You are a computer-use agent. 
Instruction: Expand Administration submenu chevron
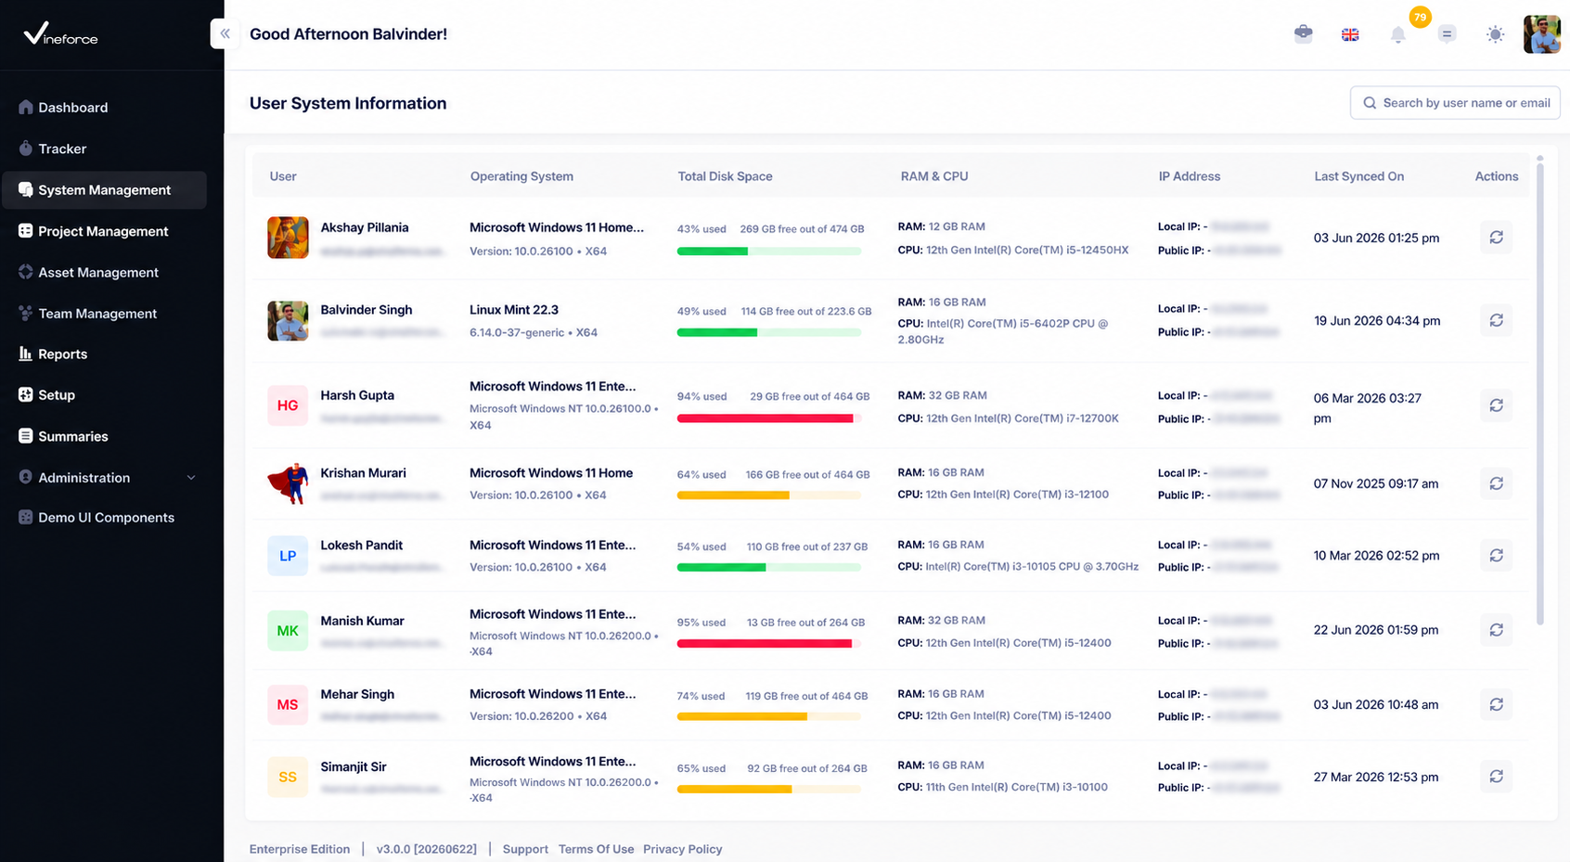tap(191, 478)
